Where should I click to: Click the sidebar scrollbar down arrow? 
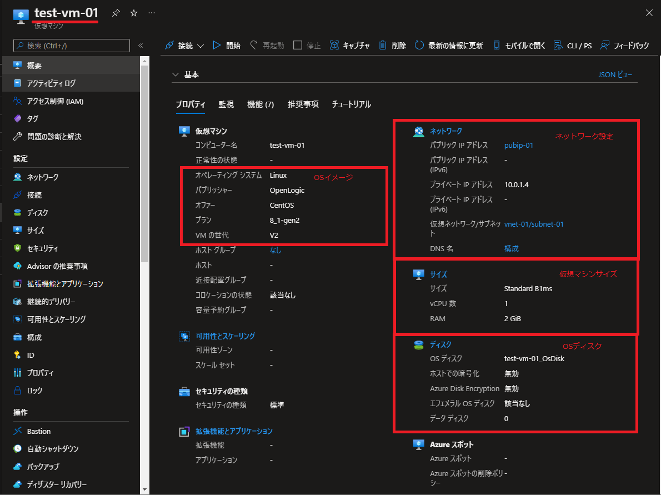144,489
